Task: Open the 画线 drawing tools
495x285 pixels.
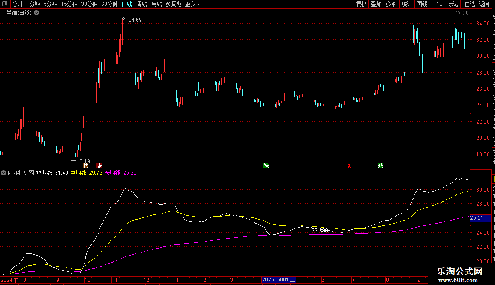Action: [422, 4]
